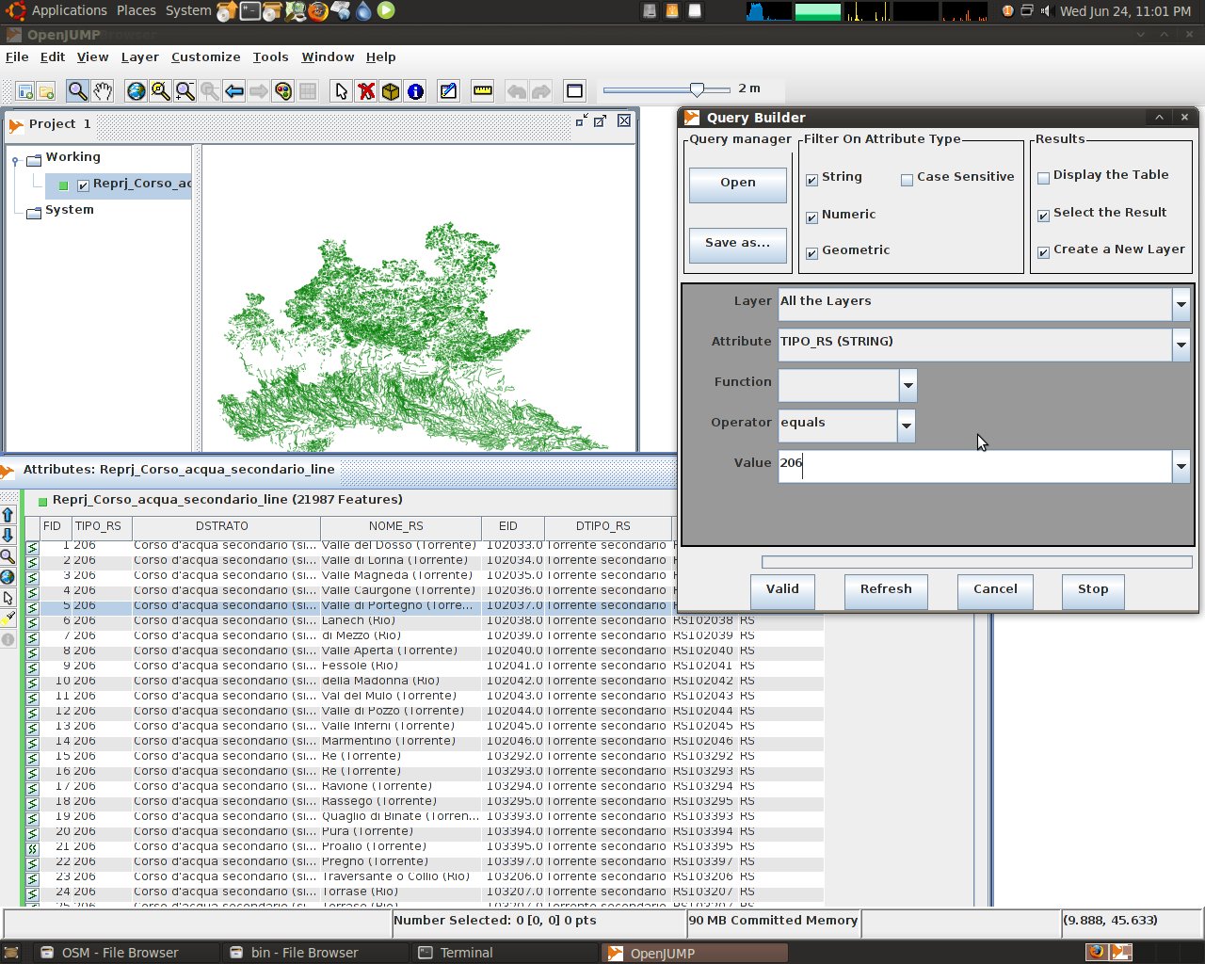
Task: Open the Tools menu
Action: 270,57
